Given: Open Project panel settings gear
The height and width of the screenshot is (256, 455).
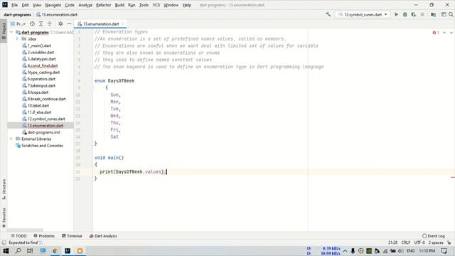Looking at the screenshot, I should (x=60, y=23).
